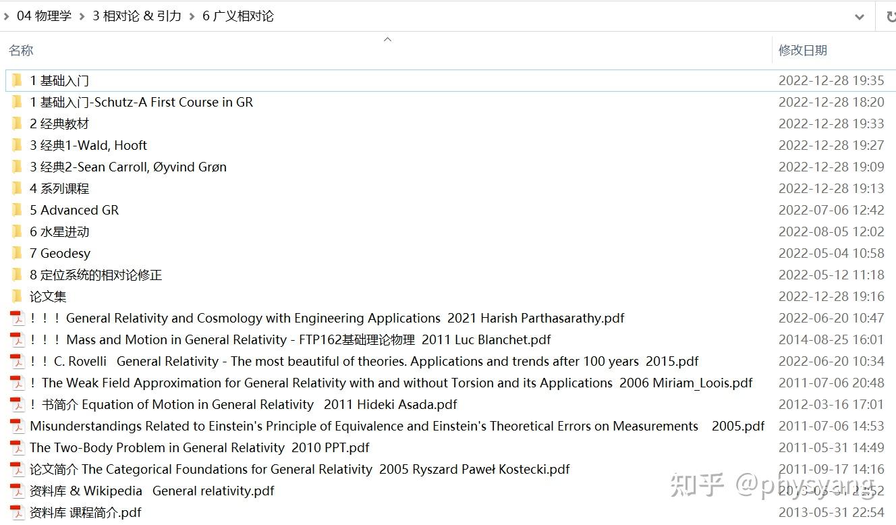Click PDF icon of Mass and Motion file
The image size is (896, 525).
(x=17, y=339)
